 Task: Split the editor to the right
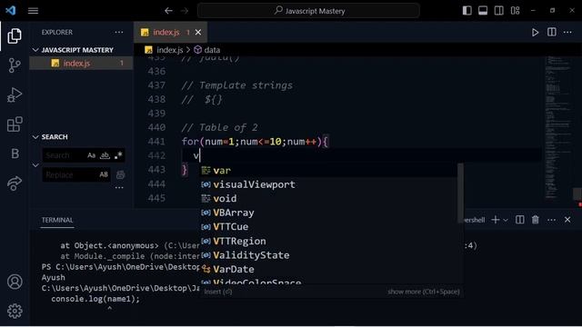[x=552, y=33]
